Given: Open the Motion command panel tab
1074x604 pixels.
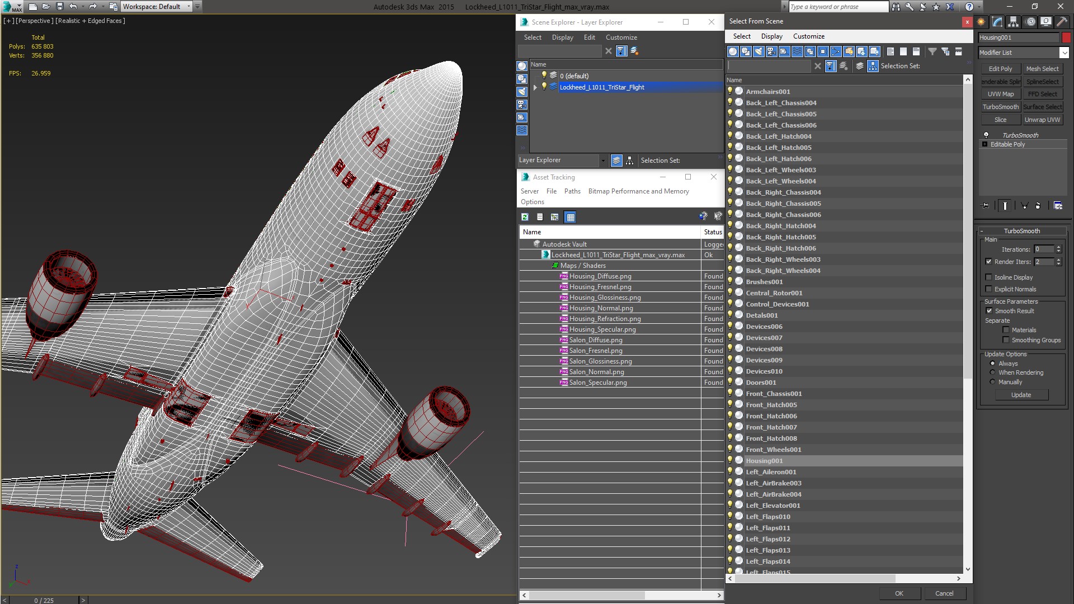Looking at the screenshot, I should (x=1030, y=22).
